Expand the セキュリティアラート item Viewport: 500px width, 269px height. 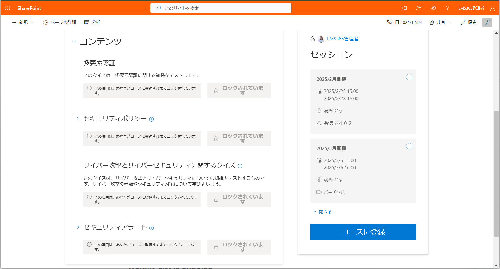coord(78,227)
